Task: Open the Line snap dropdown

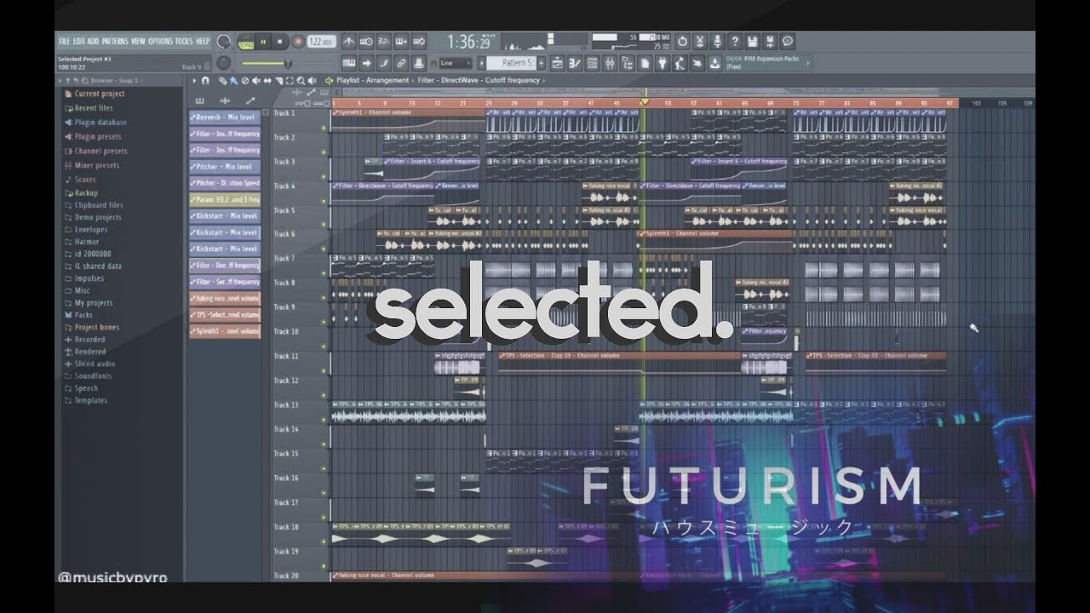Action: (456, 63)
